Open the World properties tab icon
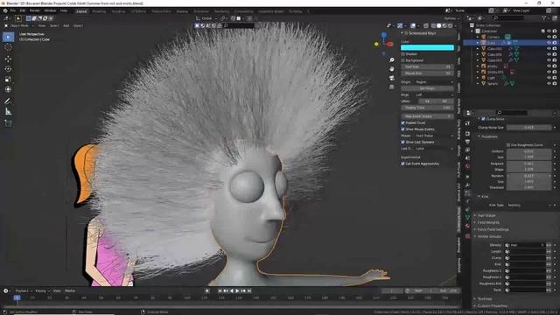560x315 pixels. pos(467,166)
